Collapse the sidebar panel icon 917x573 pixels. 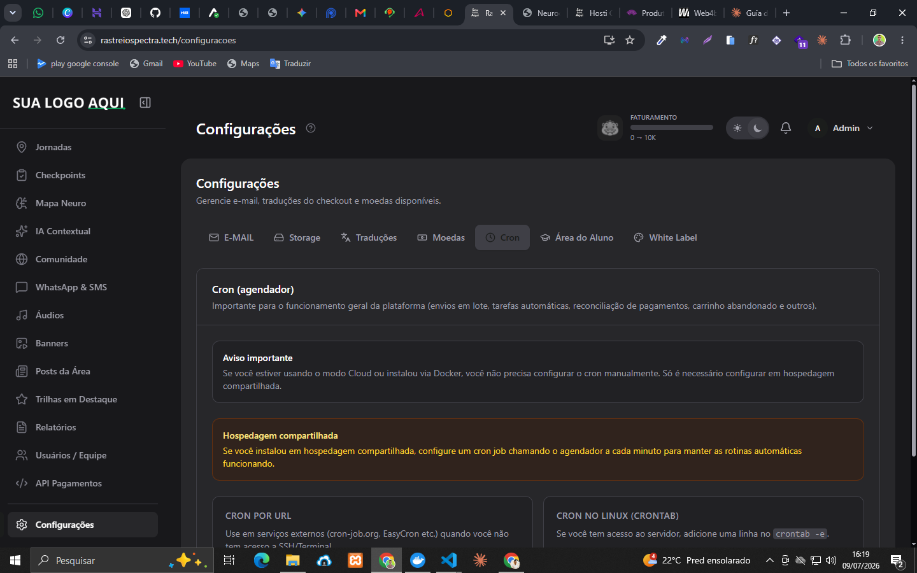click(145, 103)
